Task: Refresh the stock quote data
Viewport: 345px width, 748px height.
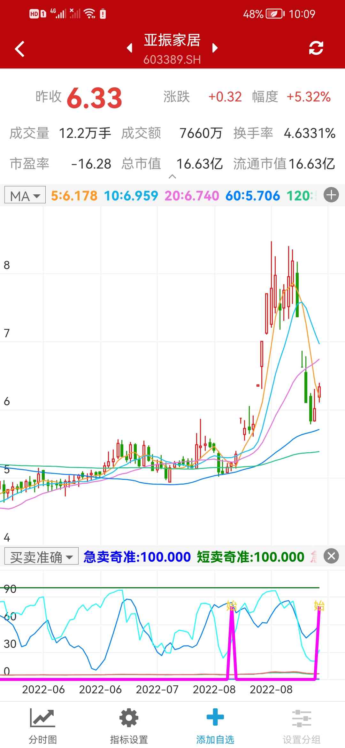Action: click(316, 48)
